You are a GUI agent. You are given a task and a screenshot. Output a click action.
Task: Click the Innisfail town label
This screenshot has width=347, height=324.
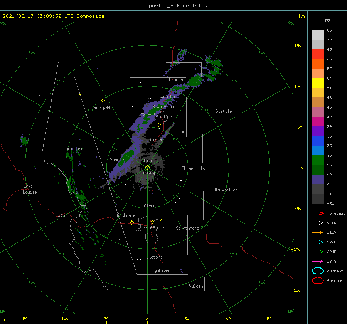[156, 139]
